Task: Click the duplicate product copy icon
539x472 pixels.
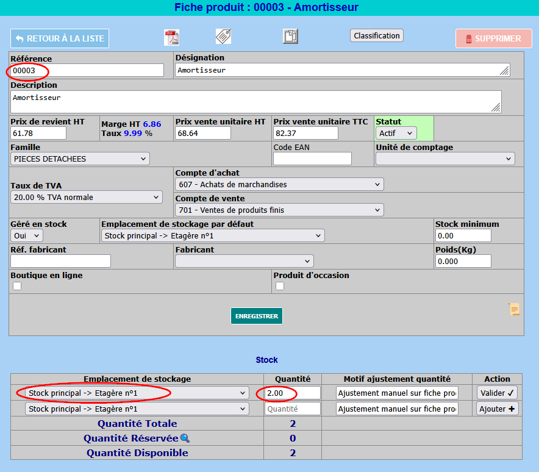Action: pos(290,37)
